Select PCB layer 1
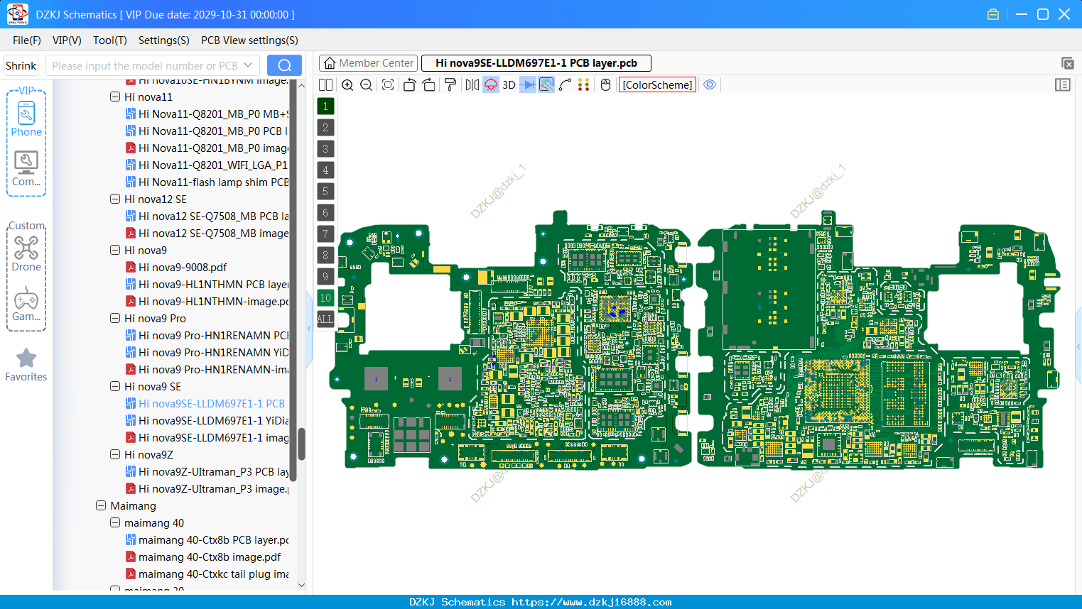 325,106
